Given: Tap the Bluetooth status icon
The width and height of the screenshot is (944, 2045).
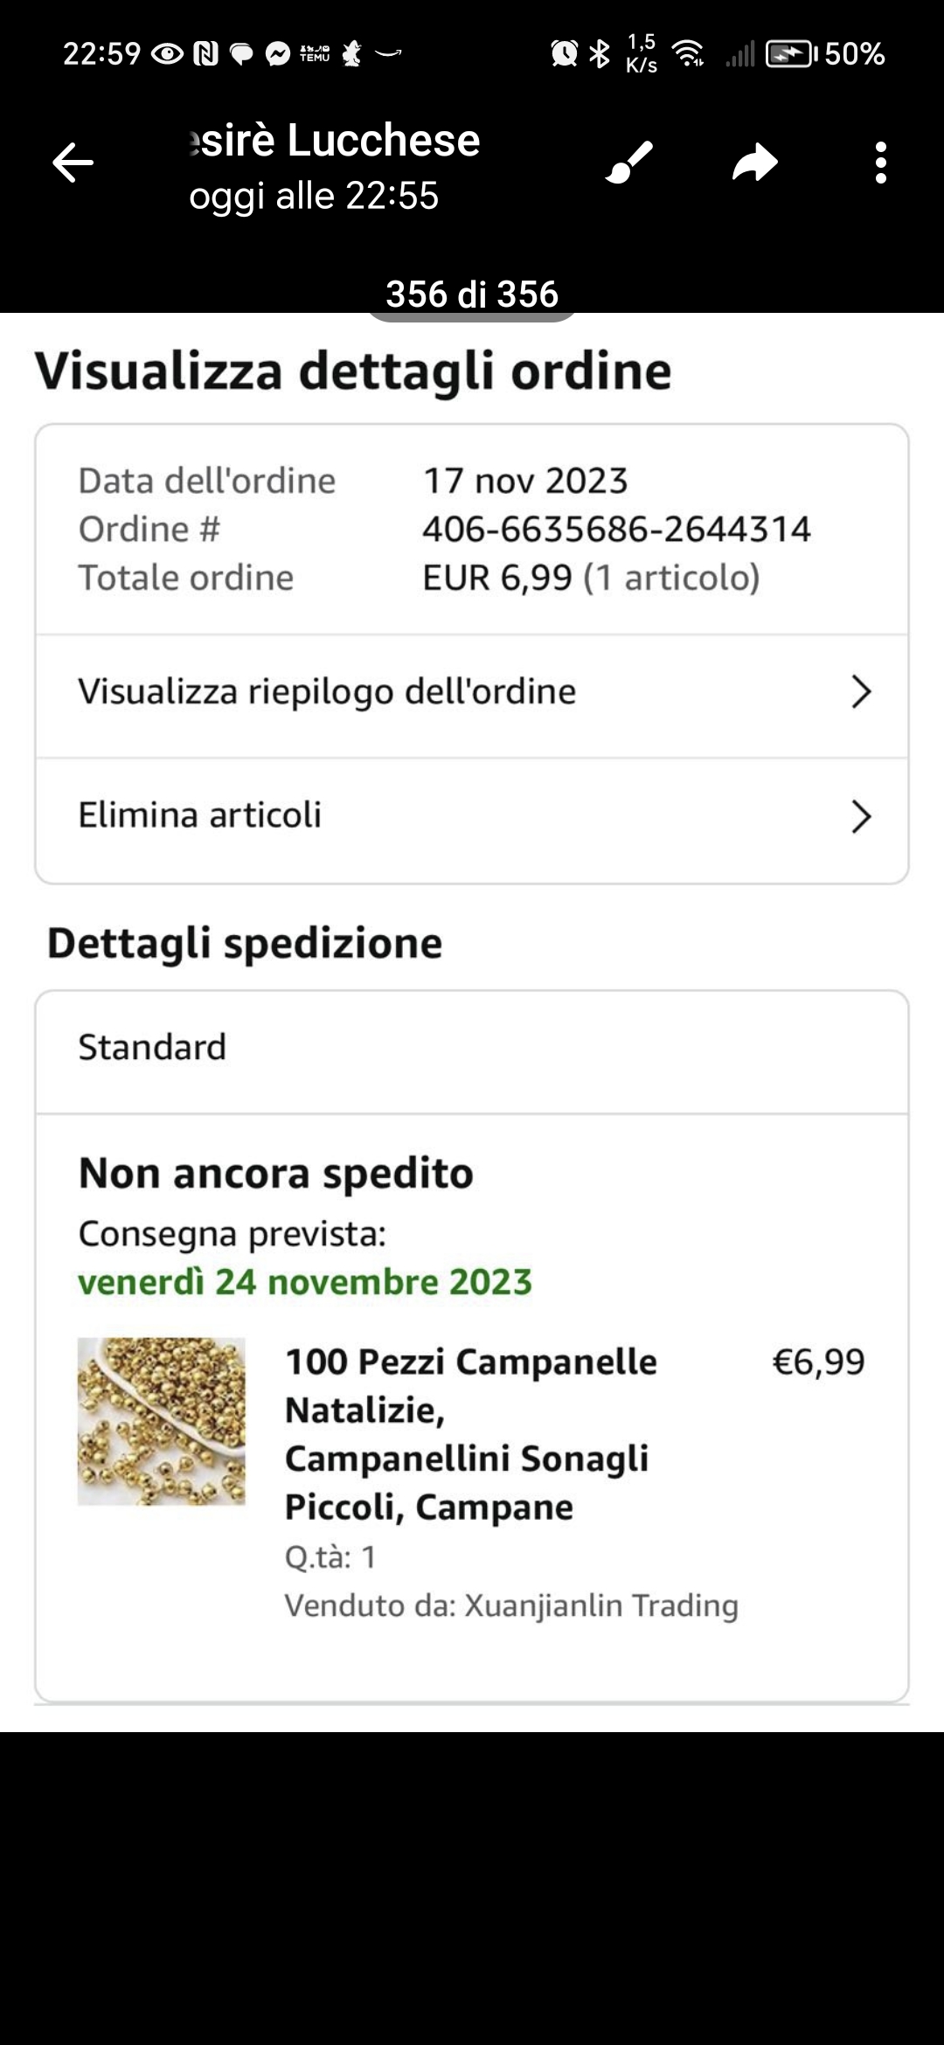Looking at the screenshot, I should [600, 54].
